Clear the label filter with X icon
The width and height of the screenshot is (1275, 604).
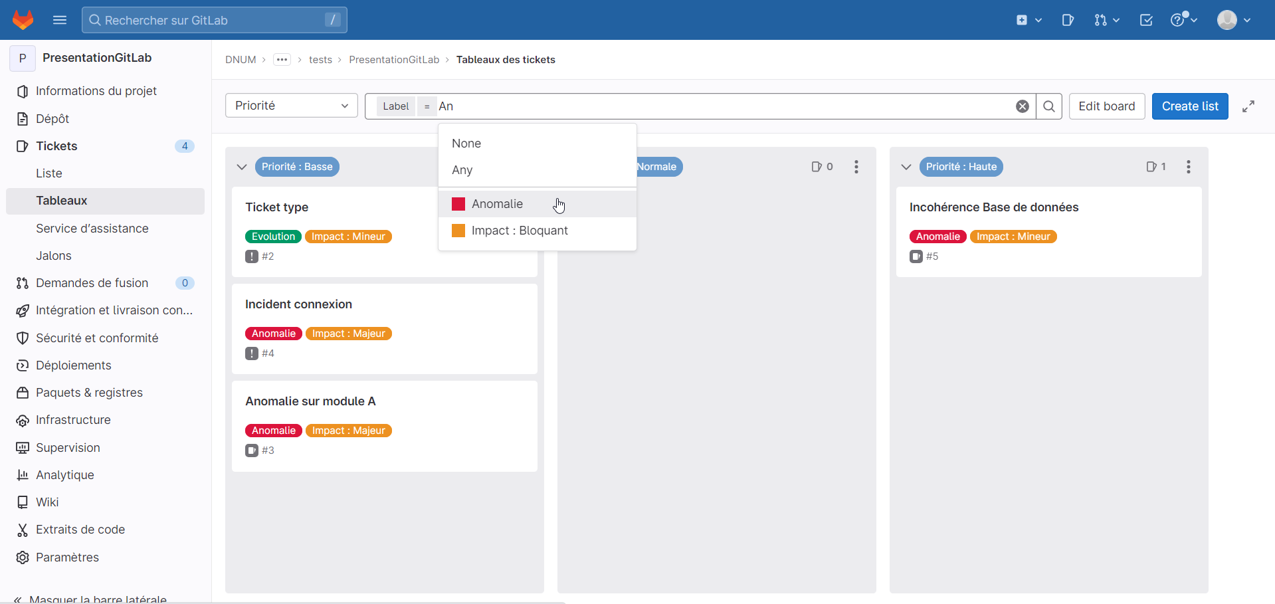point(1023,106)
